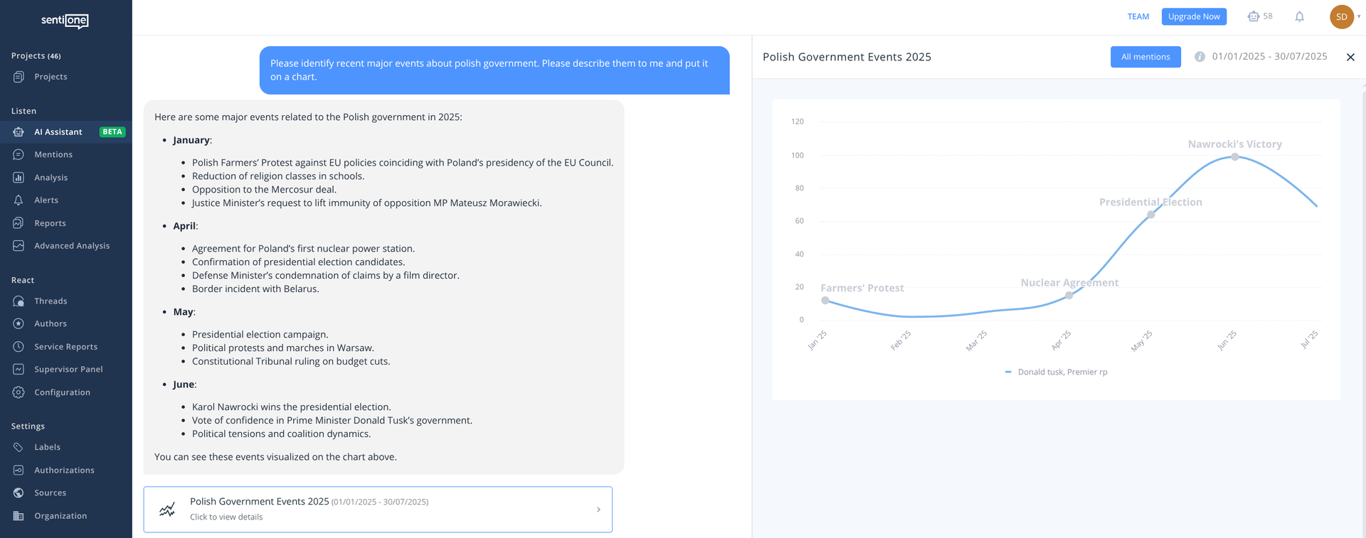This screenshot has width=1366, height=538.
Task: Click the Upgrade Now button
Action: [1194, 16]
